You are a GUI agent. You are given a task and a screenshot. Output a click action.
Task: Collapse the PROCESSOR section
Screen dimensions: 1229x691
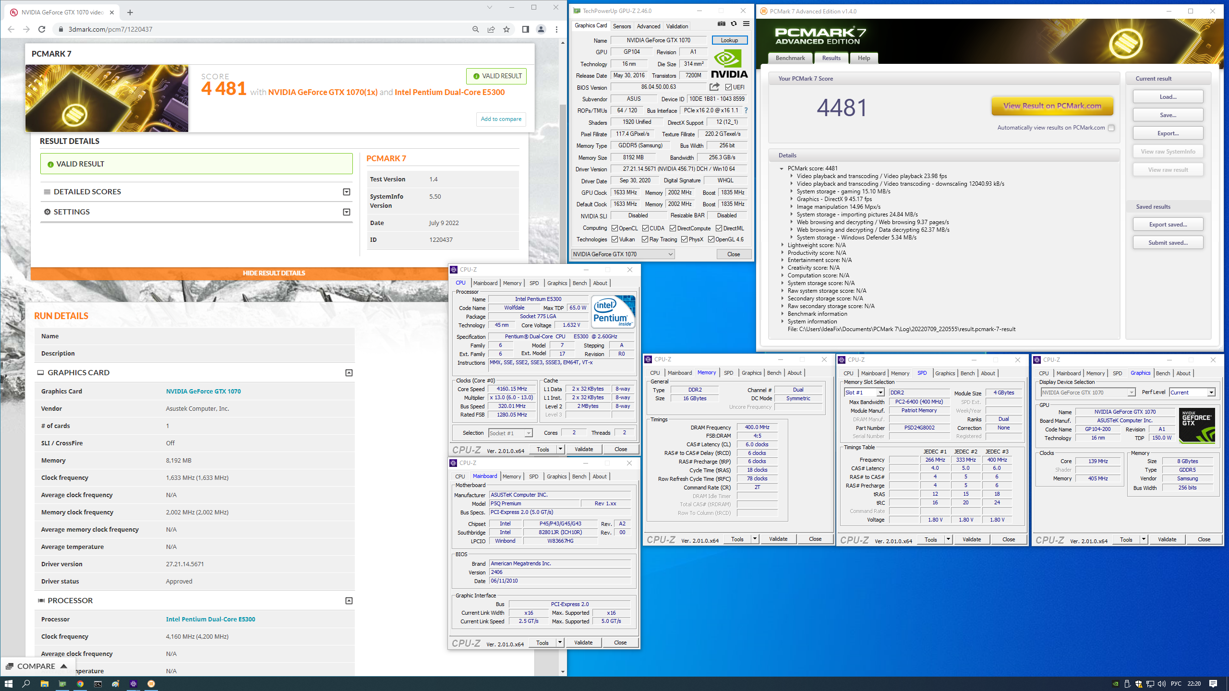[x=349, y=601]
